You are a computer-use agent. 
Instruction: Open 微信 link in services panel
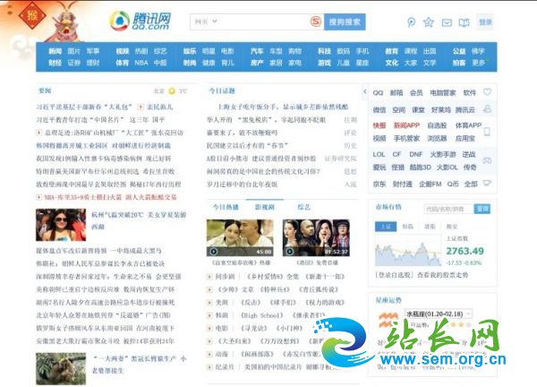coord(379,109)
